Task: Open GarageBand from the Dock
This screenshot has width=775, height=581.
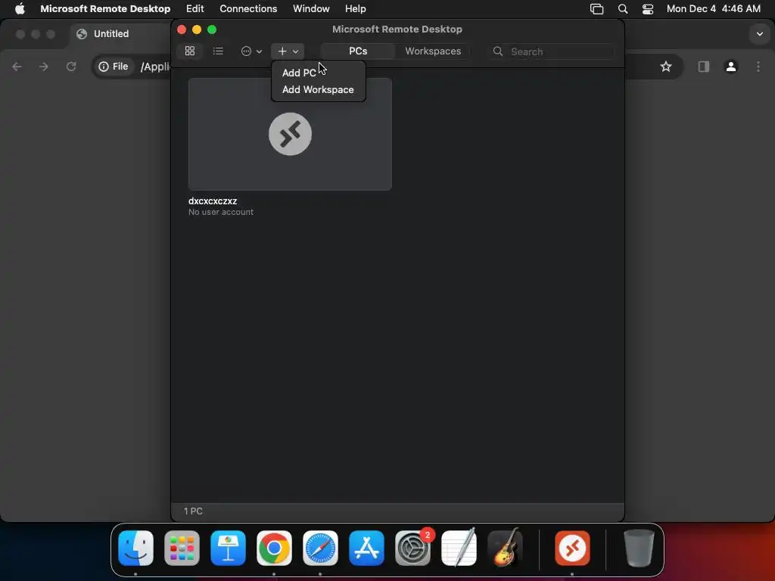Action: pos(505,548)
